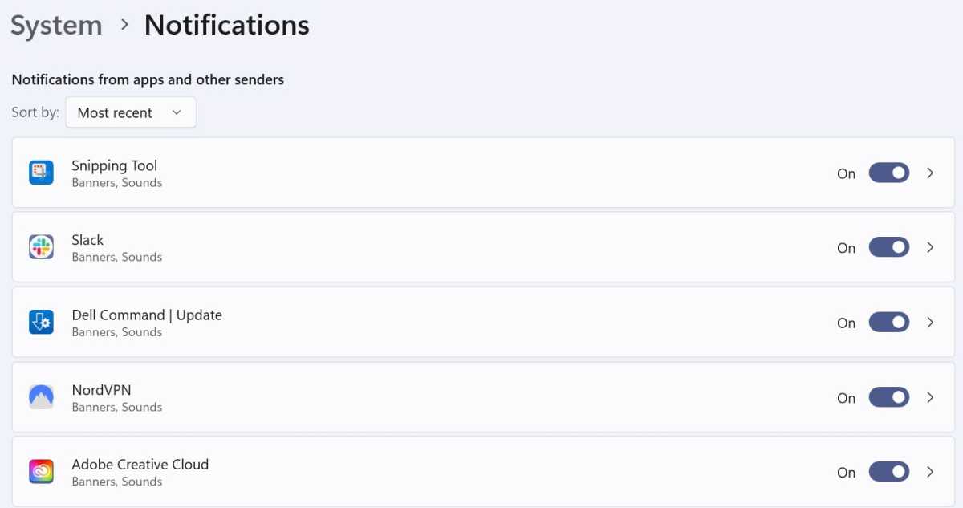Expand NordVPN notification options chevron
963x508 pixels.
[930, 397]
